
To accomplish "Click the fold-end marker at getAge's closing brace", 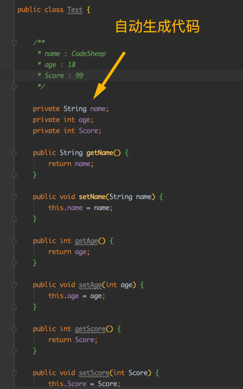I will tap(14, 263).
